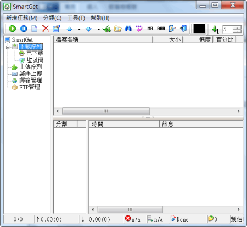Search using the binoculars icon

128,29
